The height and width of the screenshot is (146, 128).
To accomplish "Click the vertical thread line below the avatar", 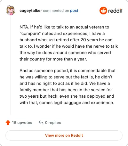I will (11, 65).
